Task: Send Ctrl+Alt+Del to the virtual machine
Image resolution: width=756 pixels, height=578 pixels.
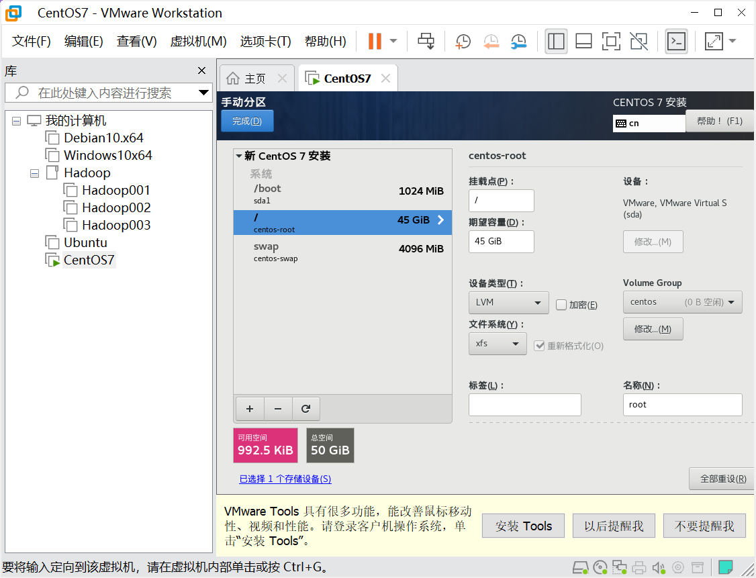Action: [x=426, y=41]
